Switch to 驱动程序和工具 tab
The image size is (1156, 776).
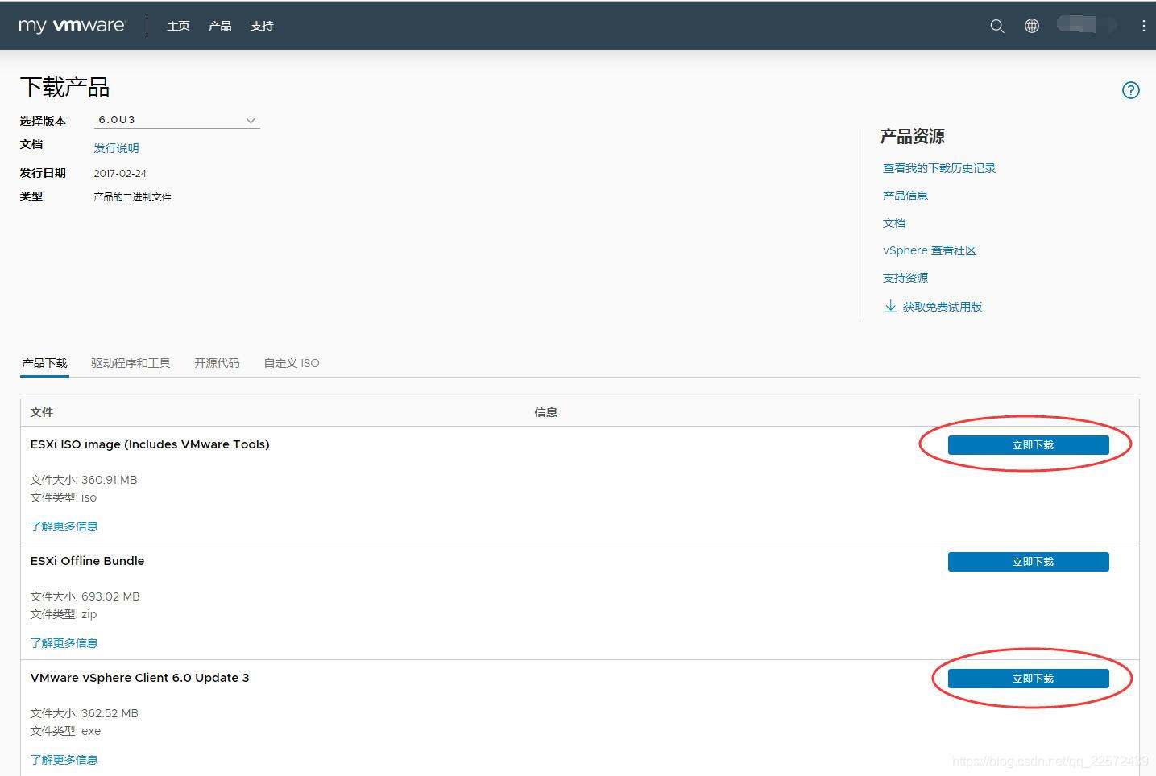pos(131,363)
